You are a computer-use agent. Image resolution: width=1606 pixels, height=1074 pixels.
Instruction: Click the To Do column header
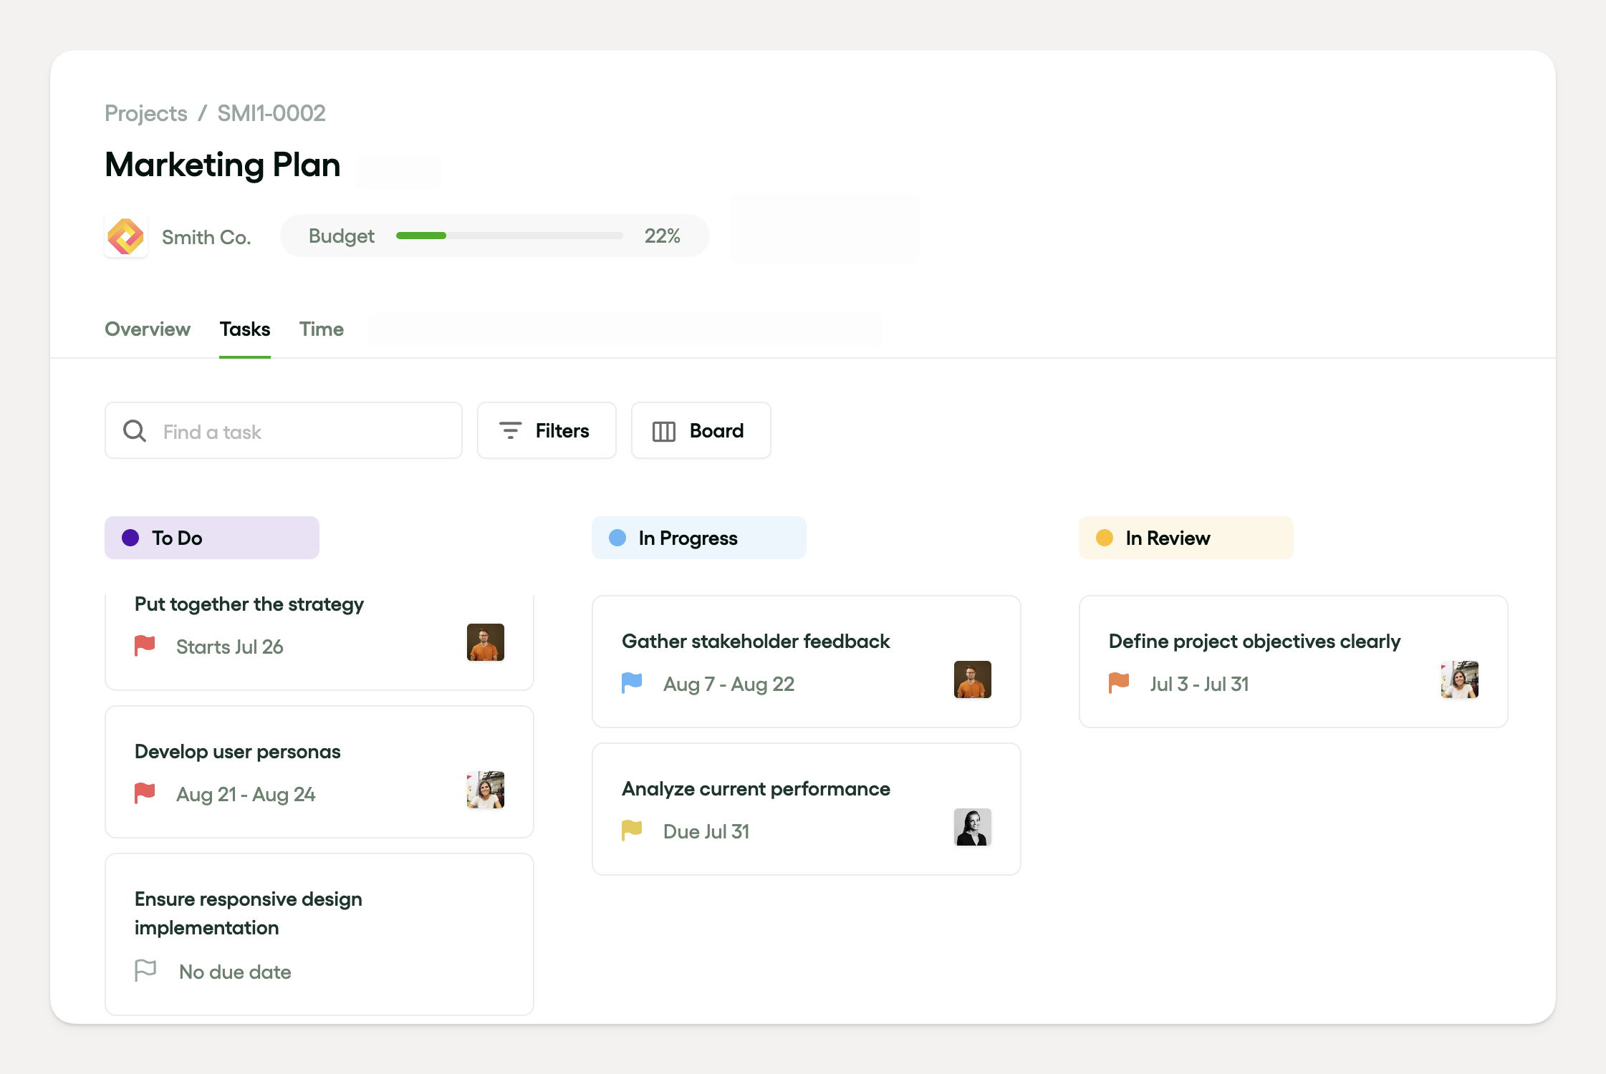tap(212, 538)
